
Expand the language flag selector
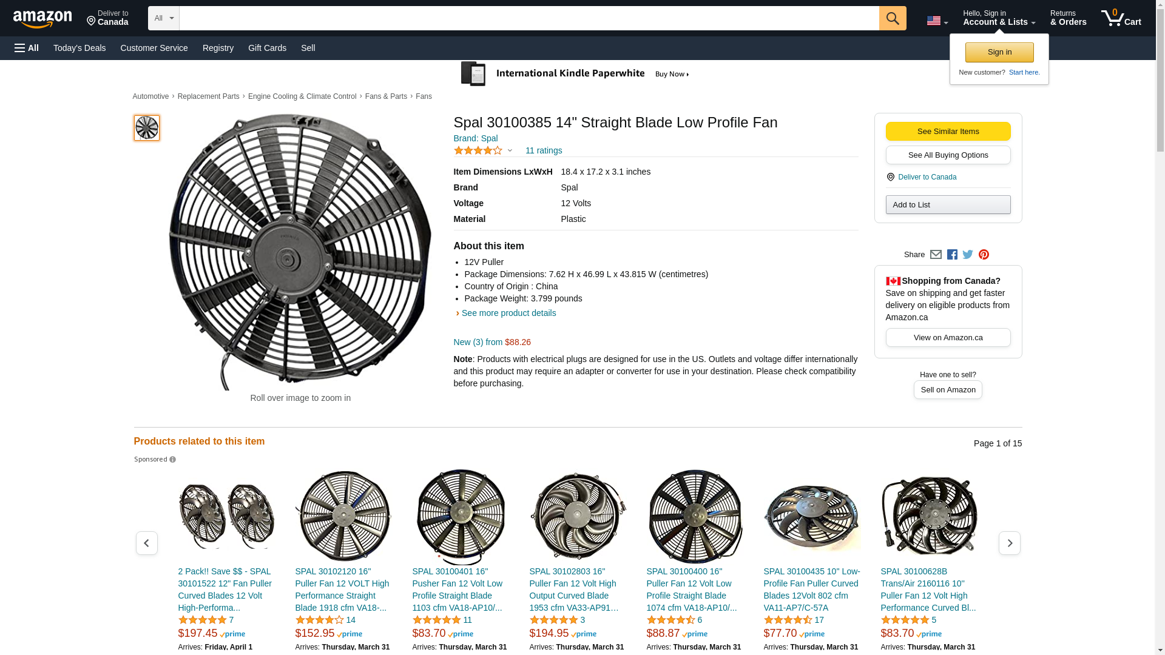tap(937, 21)
